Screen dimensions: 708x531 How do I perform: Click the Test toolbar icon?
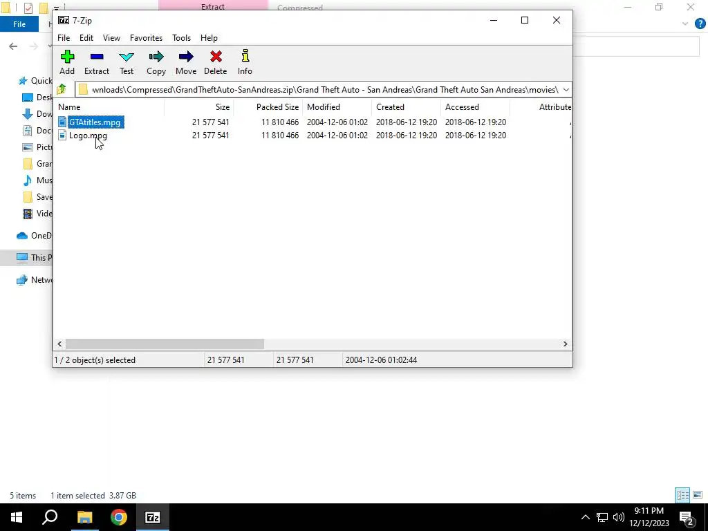coord(127,62)
